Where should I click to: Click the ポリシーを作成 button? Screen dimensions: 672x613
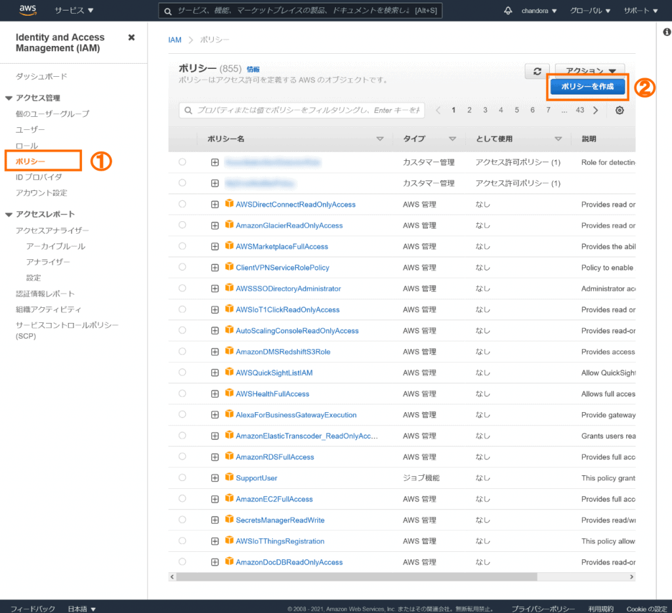(x=587, y=87)
